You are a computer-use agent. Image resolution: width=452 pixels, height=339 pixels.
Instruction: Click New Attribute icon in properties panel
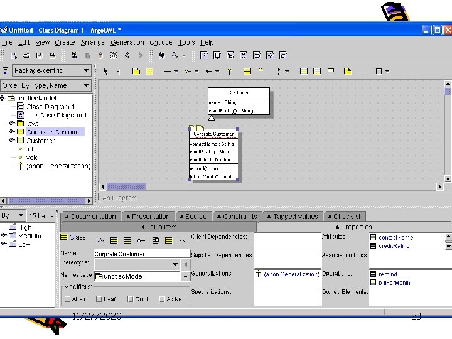click(x=114, y=240)
